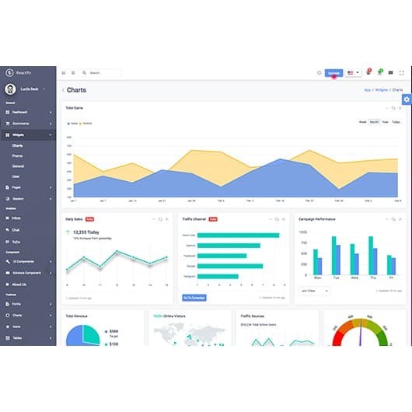This screenshot has height=412, width=412.
Task: Click the Upgrade button
Action: [x=333, y=73]
